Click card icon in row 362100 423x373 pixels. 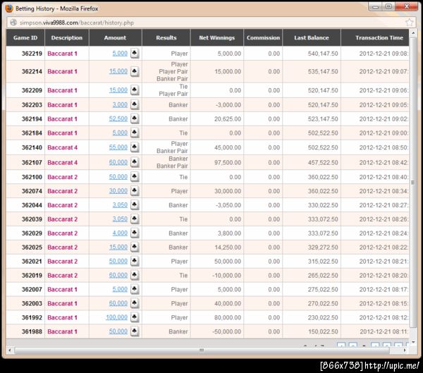(x=135, y=177)
